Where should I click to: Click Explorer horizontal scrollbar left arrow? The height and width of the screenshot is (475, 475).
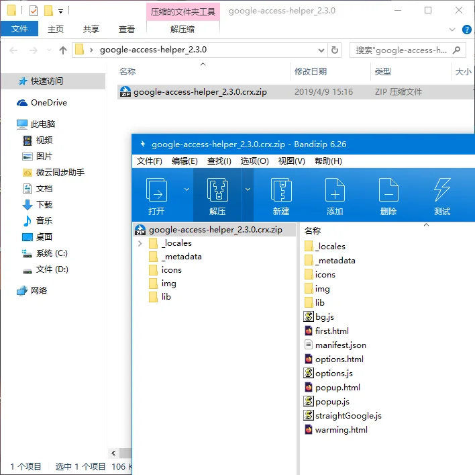pyautogui.click(x=113, y=453)
